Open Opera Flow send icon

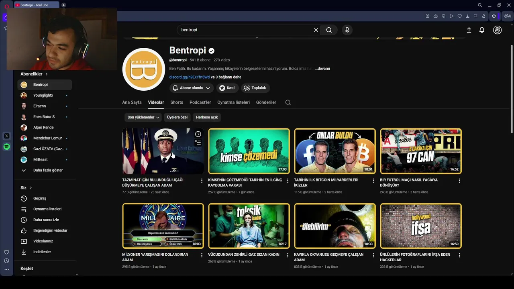(x=452, y=16)
